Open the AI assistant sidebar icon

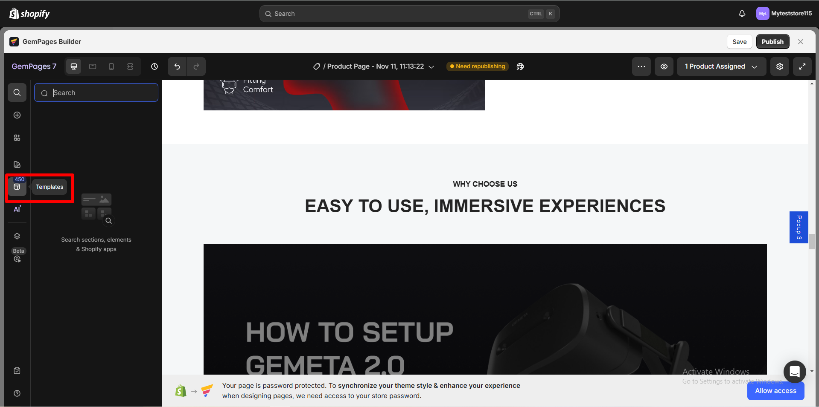click(x=17, y=209)
